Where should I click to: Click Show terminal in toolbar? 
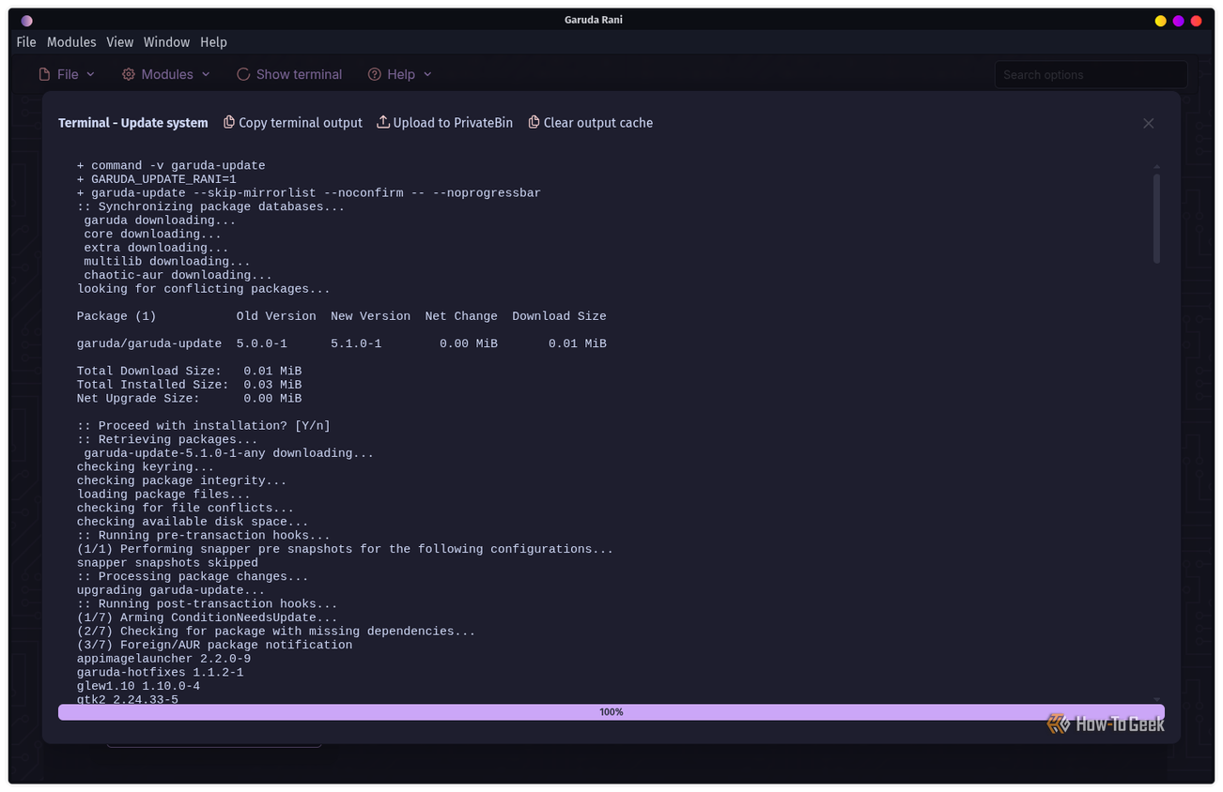pyautogui.click(x=289, y=74)
